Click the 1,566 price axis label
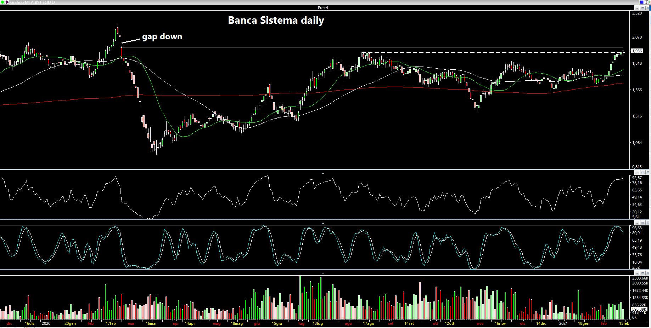 (x=637, y=90)
